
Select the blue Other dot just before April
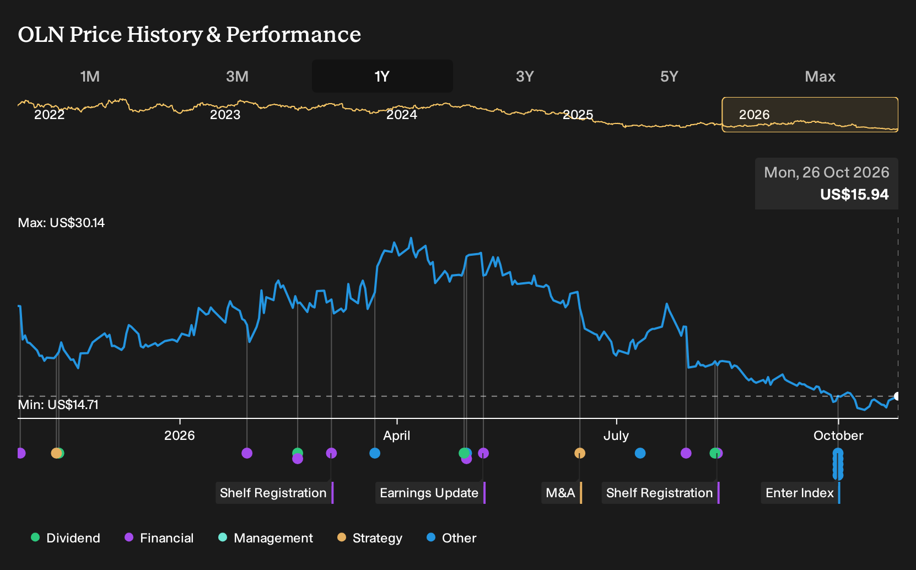375,453
